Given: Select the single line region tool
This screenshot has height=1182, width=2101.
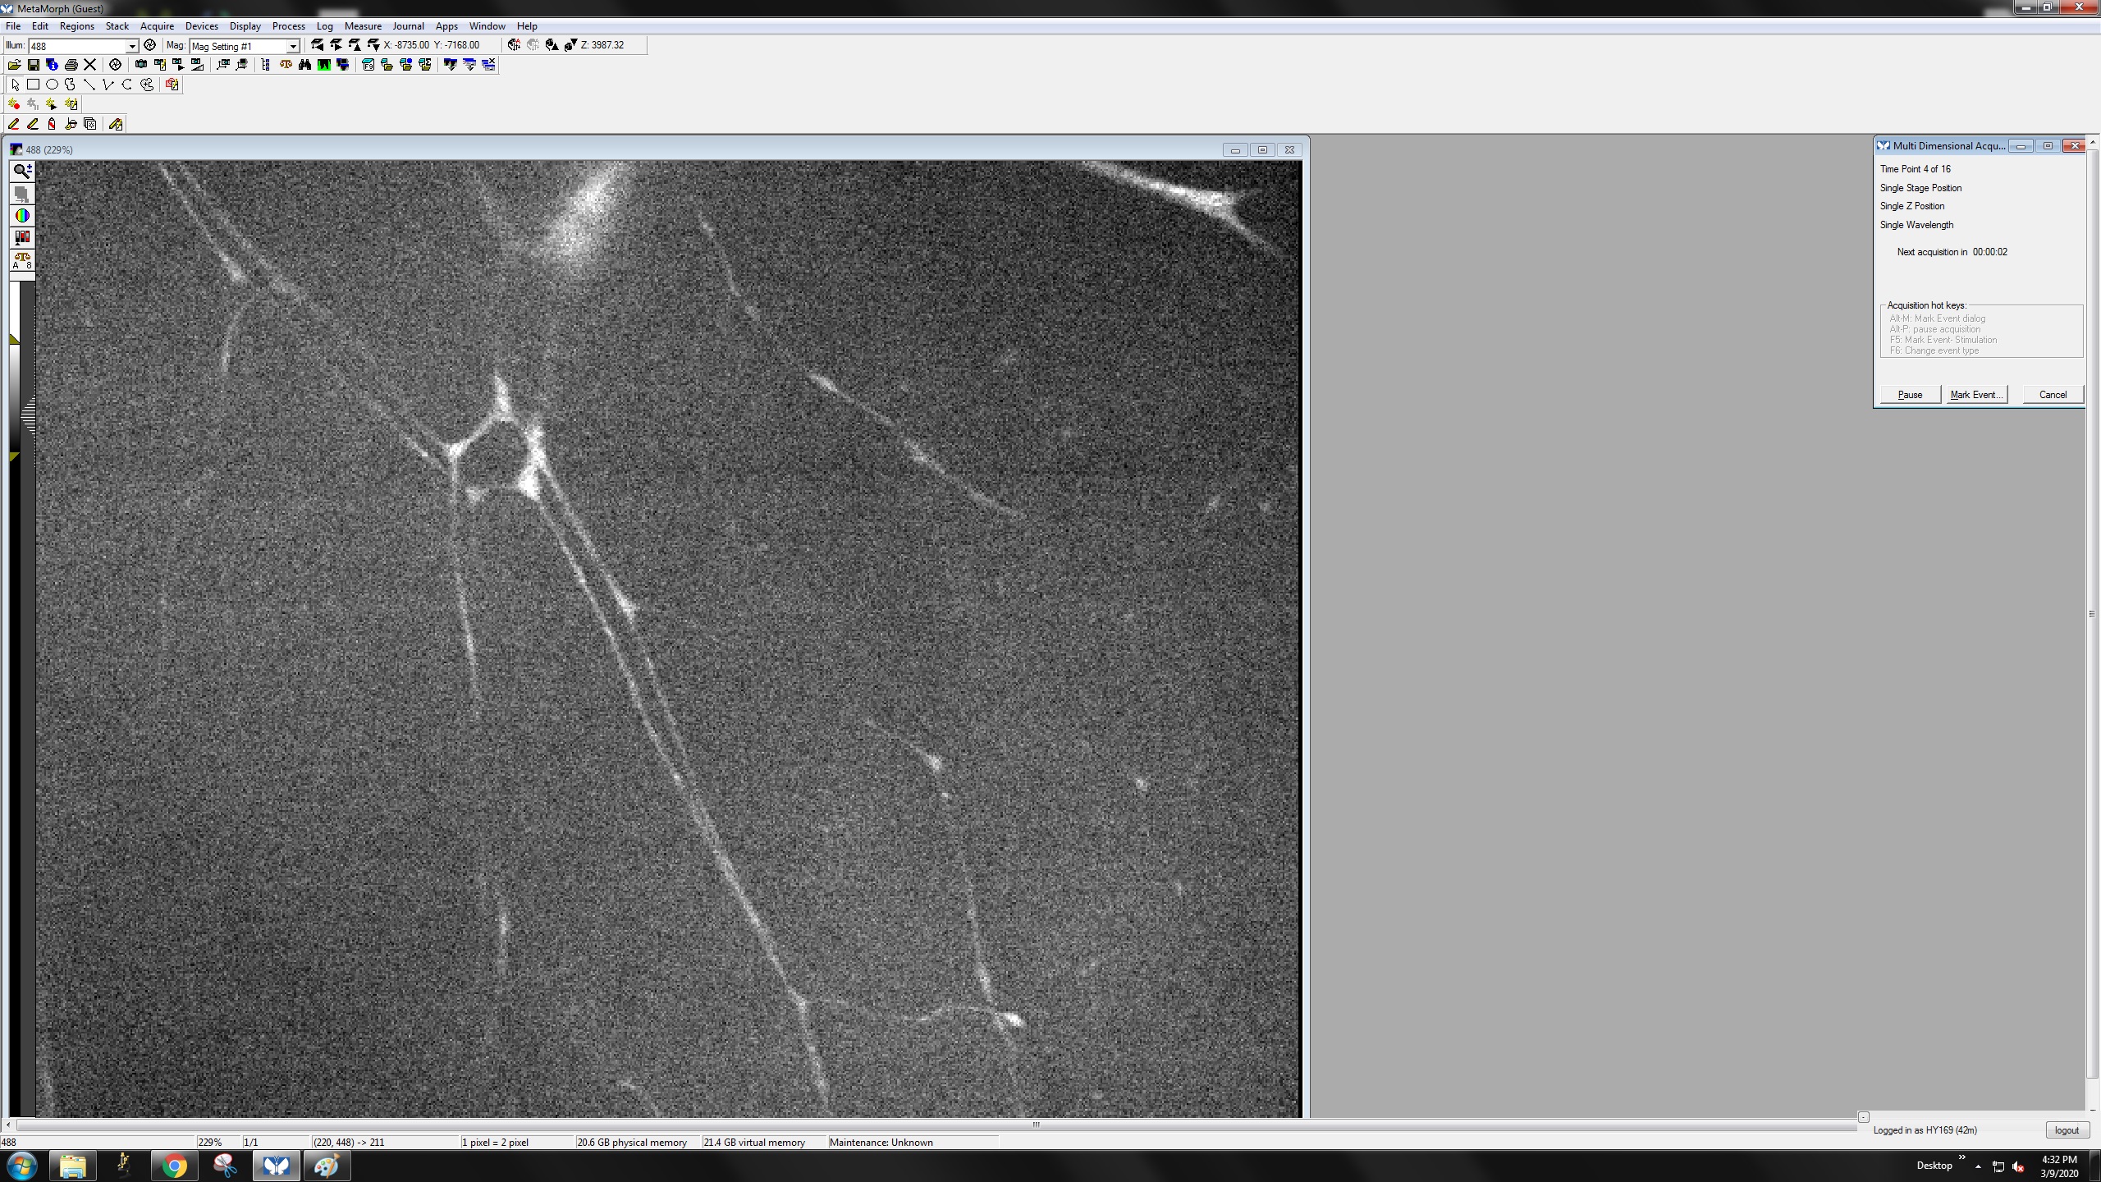Looking at the screenshot, I should tap(89, 85).
